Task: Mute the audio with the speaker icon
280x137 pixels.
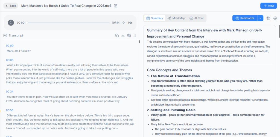Action: pyautogui.click(x=124, y=23)
